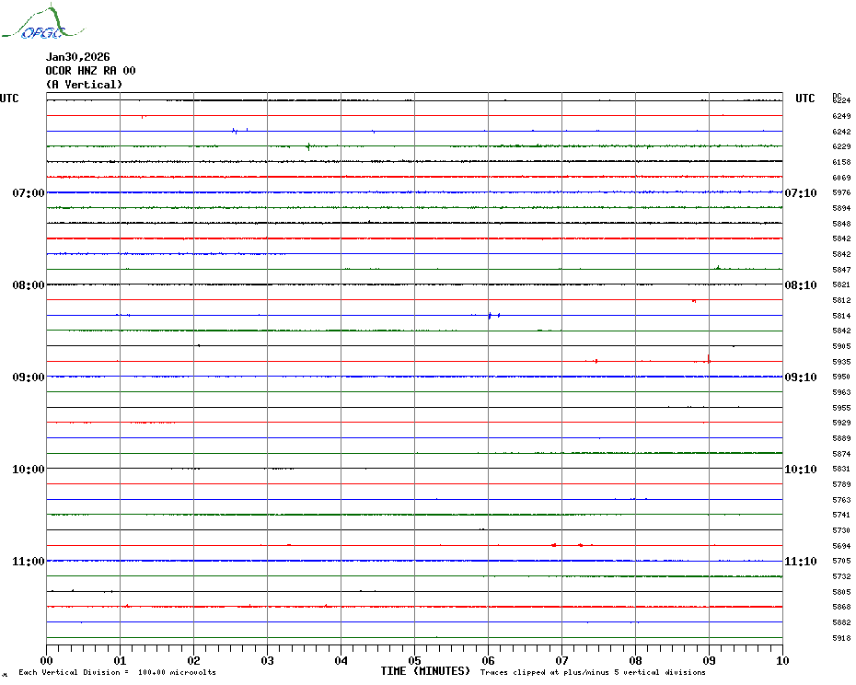
Task: Click the 09:10 time label on right
Action: [x=800, y=377]
